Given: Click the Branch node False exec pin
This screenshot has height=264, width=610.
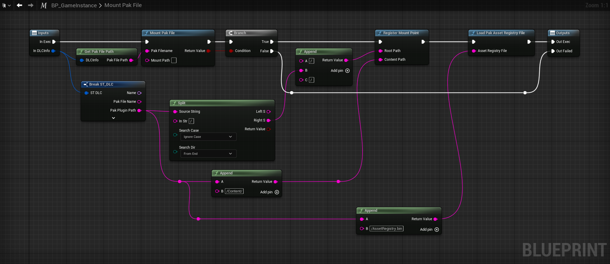Looking at the screenshot, I should [272, 51].
